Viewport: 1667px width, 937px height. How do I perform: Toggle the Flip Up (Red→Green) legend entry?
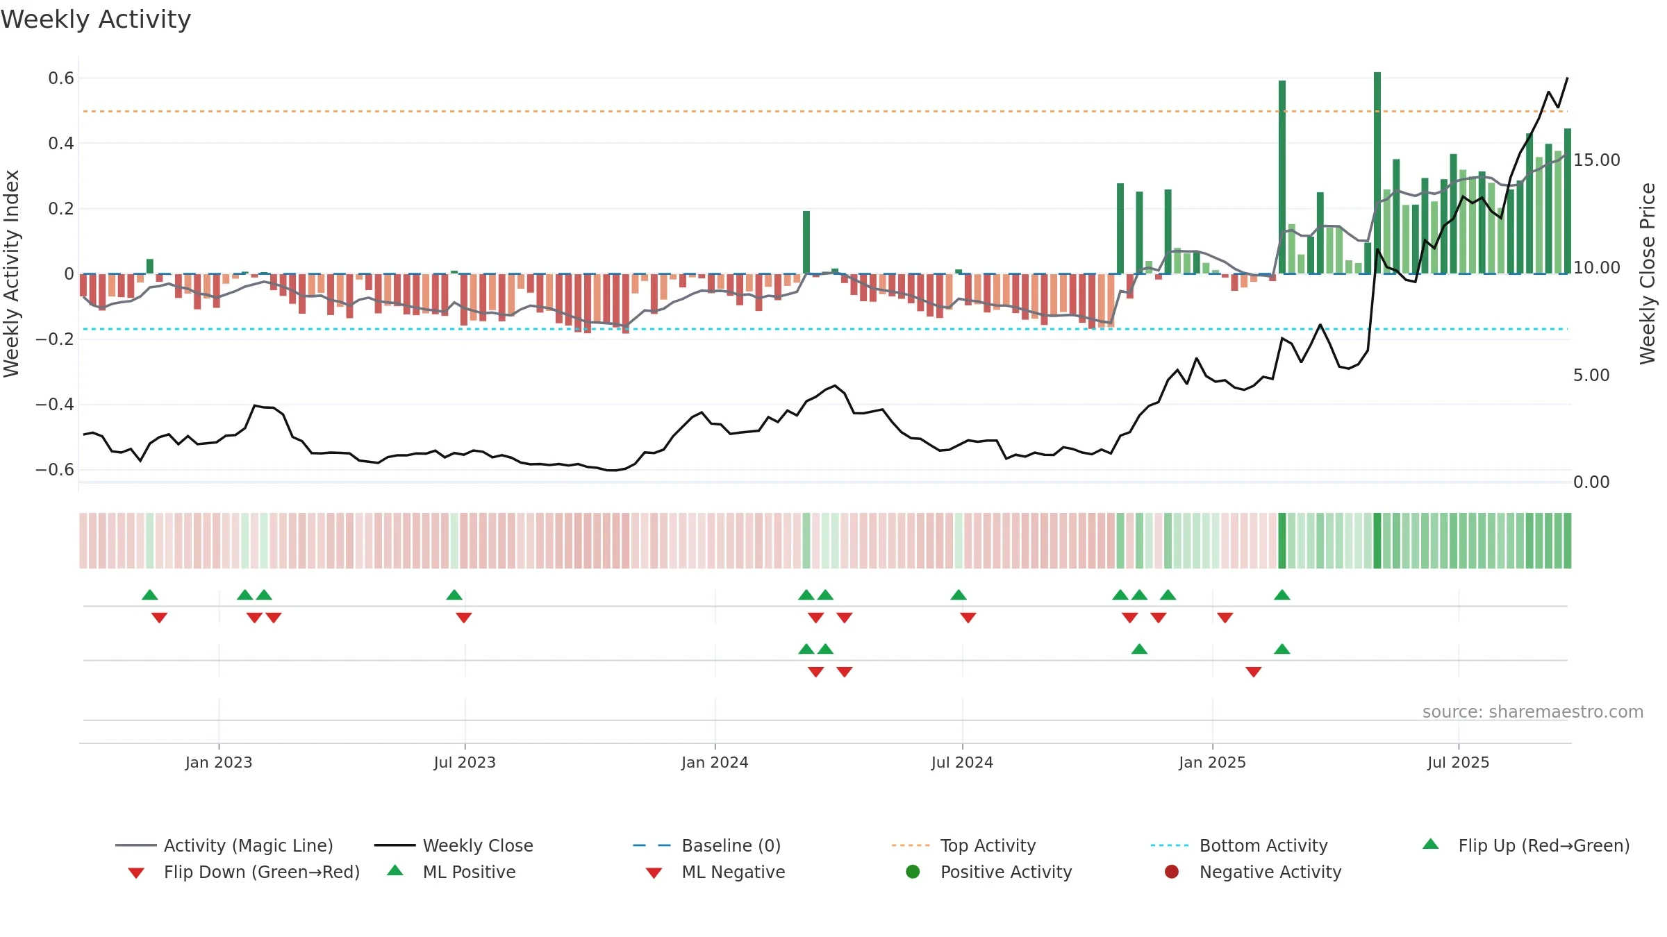1525,845
